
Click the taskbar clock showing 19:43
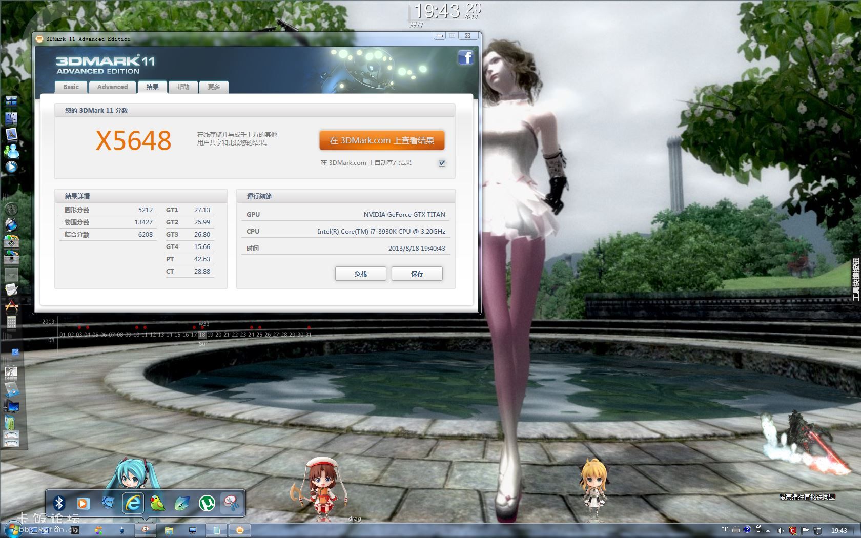(839, 530)
